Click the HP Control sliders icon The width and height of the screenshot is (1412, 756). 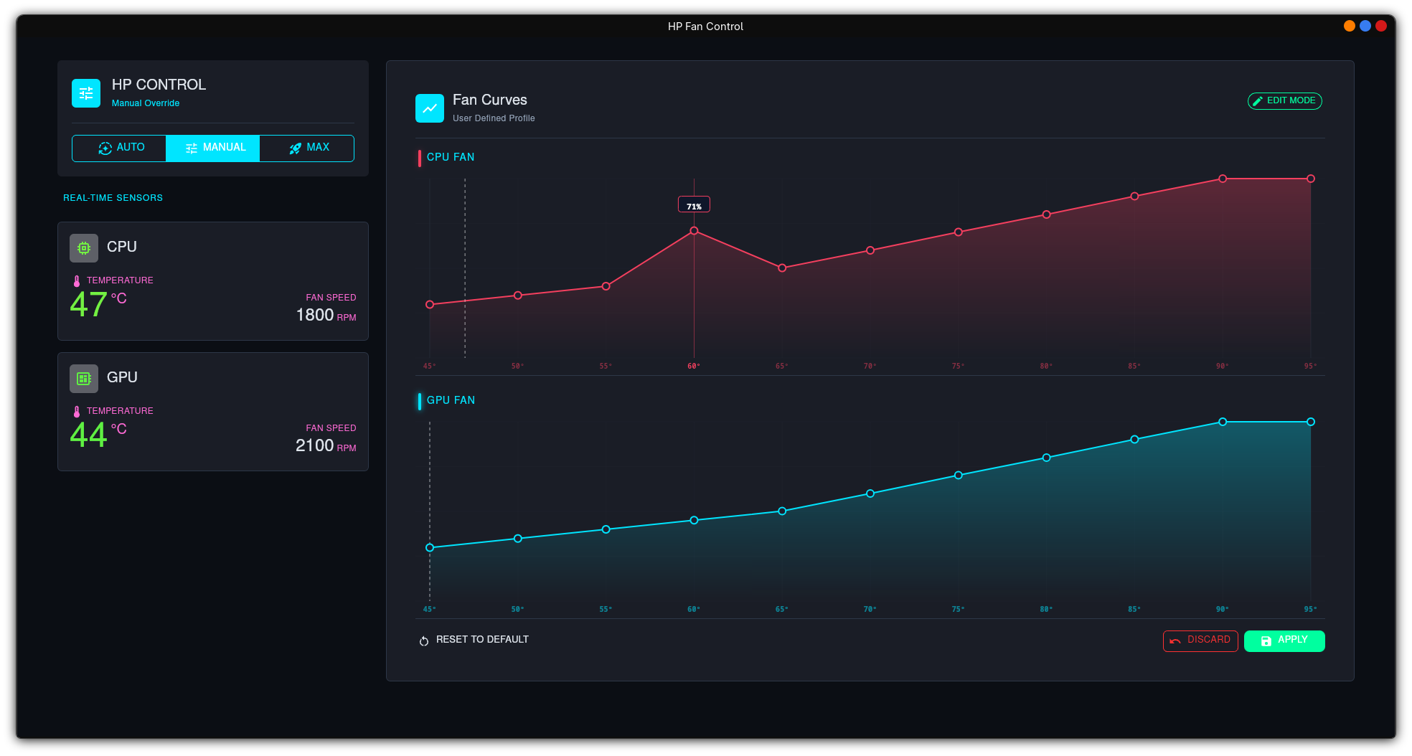pos(86,93)
